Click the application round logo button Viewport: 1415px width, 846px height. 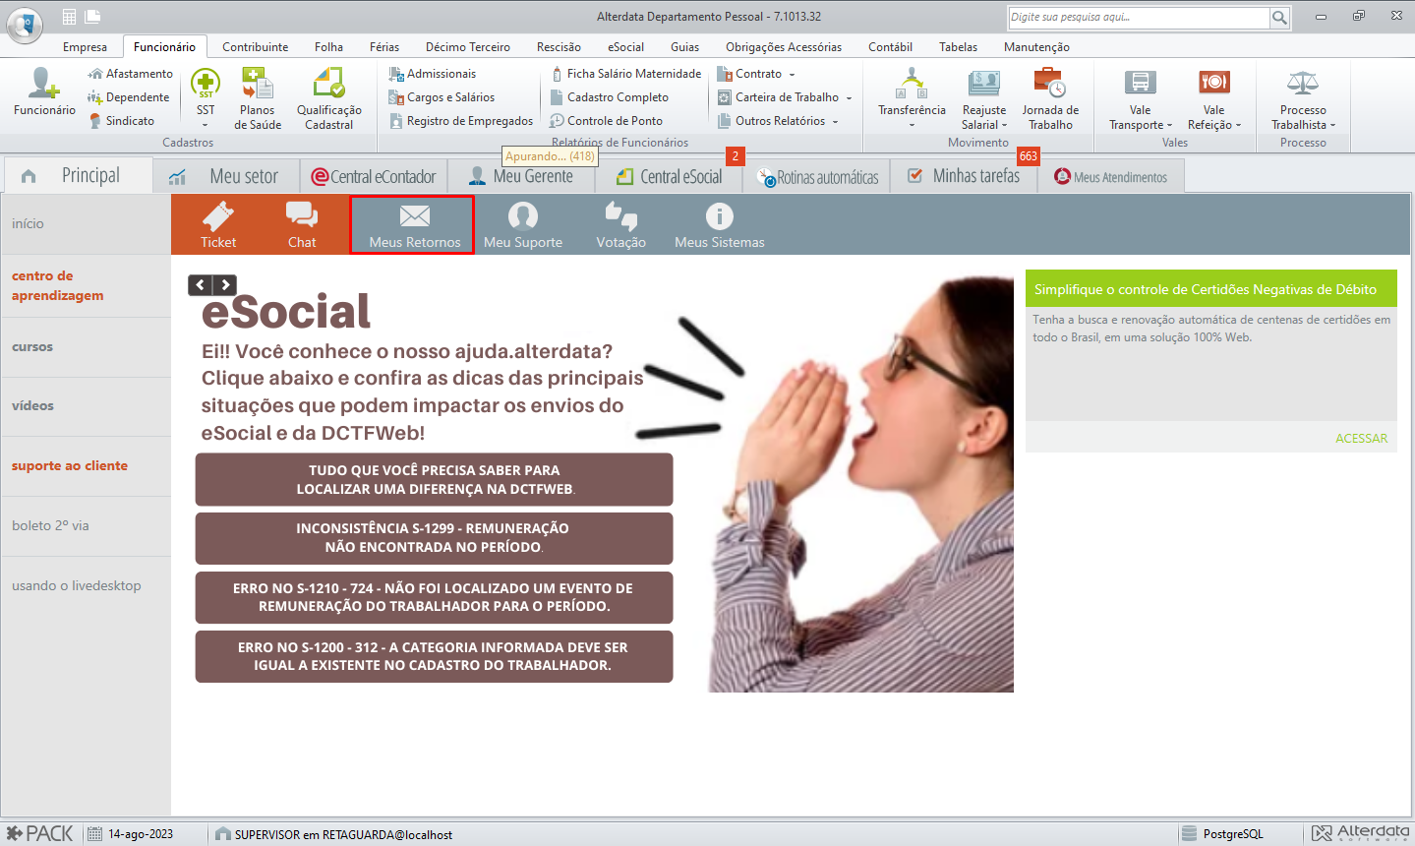click(x=25, y=24)
